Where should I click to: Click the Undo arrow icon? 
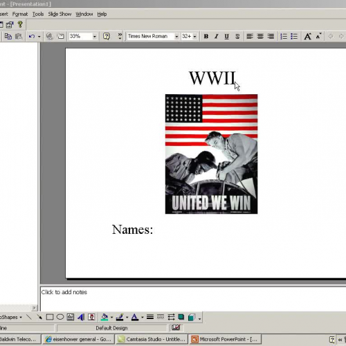tap(32, 37)
